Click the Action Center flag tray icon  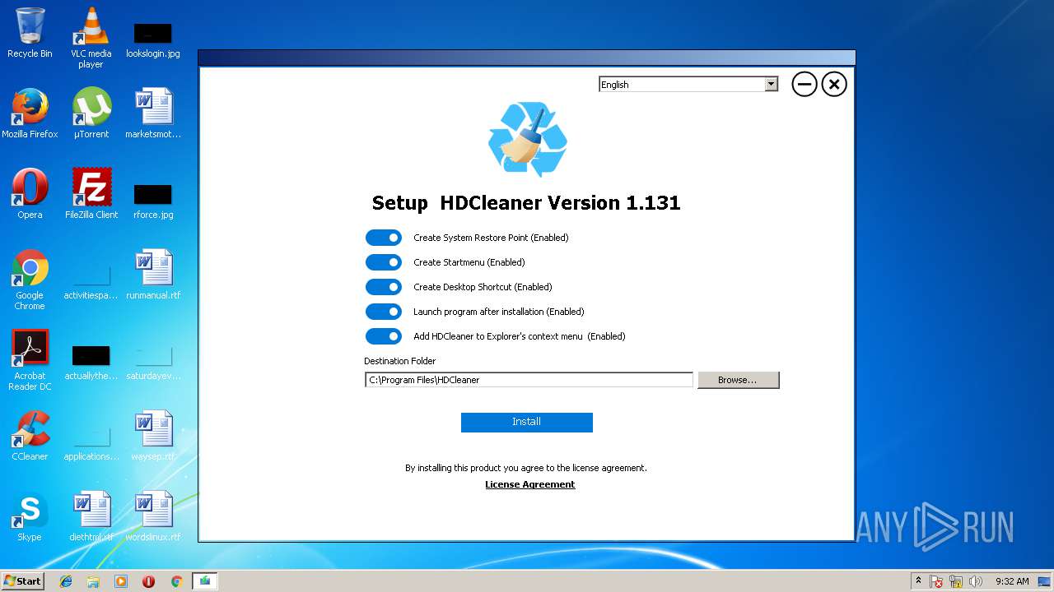[936, 581]
